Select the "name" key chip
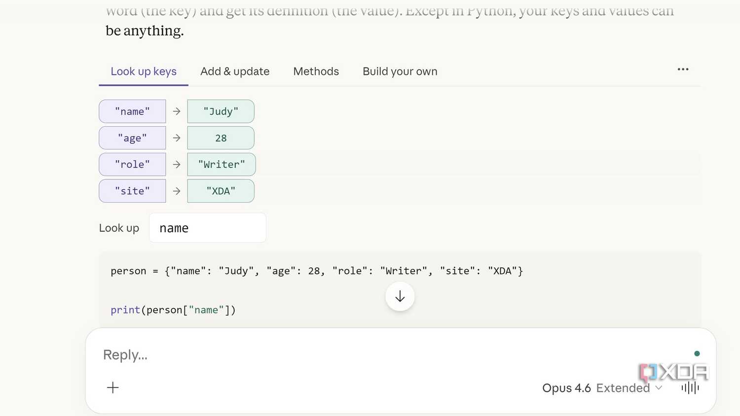This screenshot has height=416, width=740. click(132, 111)
